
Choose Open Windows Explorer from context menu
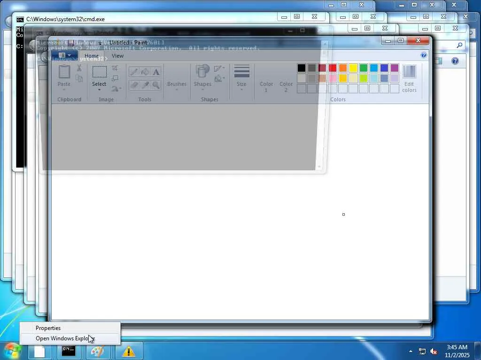(70, 338)
